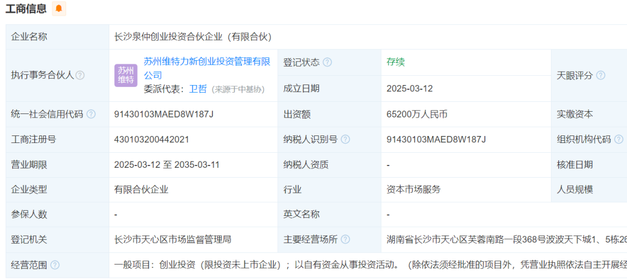
Task: Click the help icon beside 主要经营场所
Action: (x=345, y=239)
